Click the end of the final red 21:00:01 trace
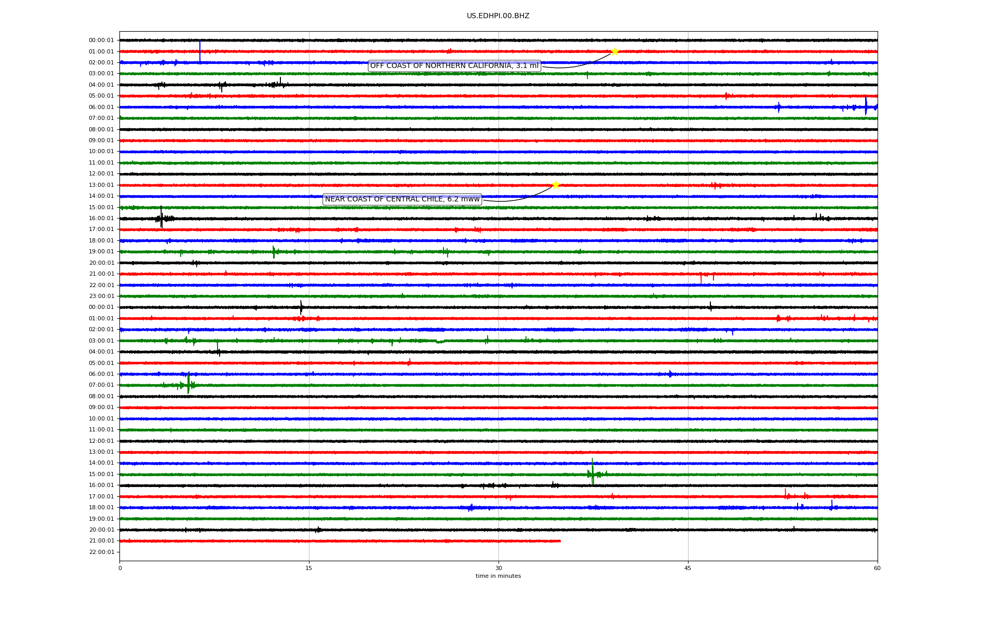The height and width of the screenshot is (623, 997). (x=560, y=541)
